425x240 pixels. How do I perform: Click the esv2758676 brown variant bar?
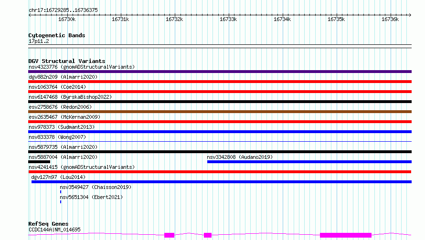click(x=220, y=112)
